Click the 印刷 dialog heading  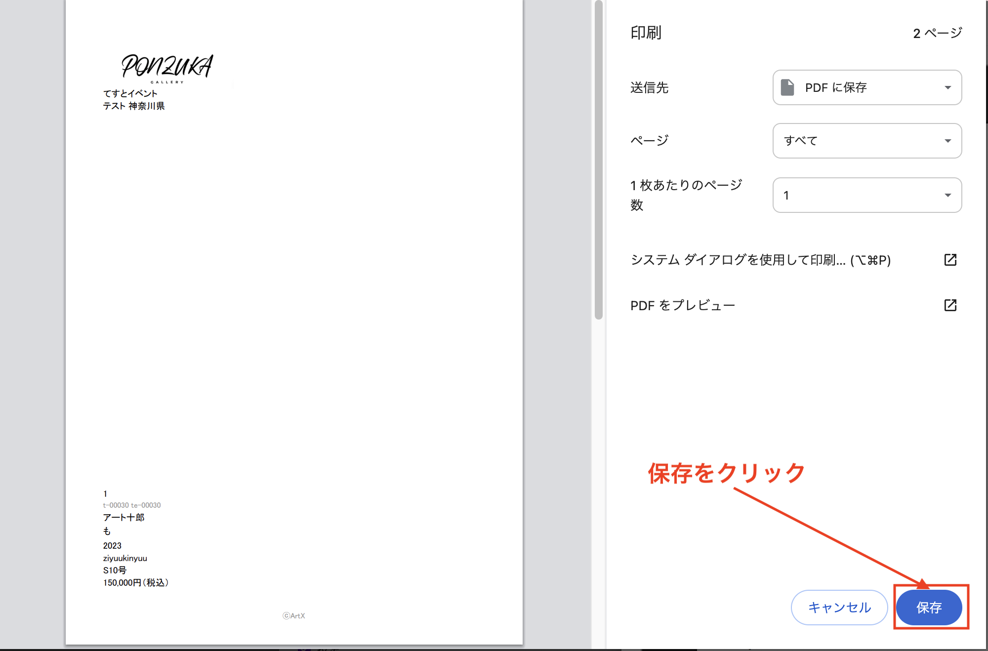[x=646, y=33]
